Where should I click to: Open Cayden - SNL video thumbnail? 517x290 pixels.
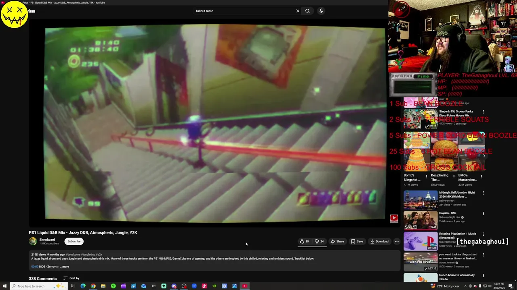(420, 220)
